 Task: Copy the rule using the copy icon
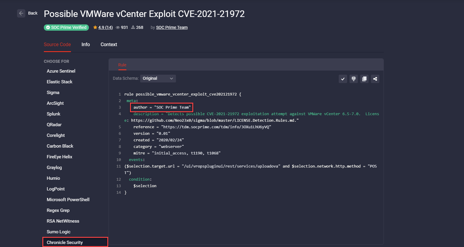[x=364, y=79]
